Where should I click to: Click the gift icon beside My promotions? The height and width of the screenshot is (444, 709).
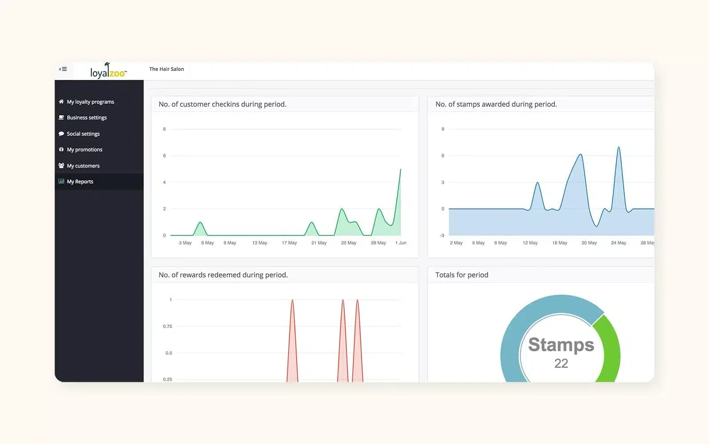pyautogui.click(x=61, y=150)
